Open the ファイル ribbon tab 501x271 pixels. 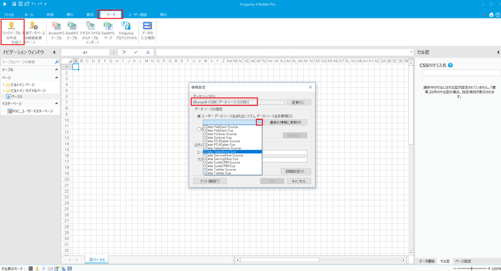(x=9, y=15)
